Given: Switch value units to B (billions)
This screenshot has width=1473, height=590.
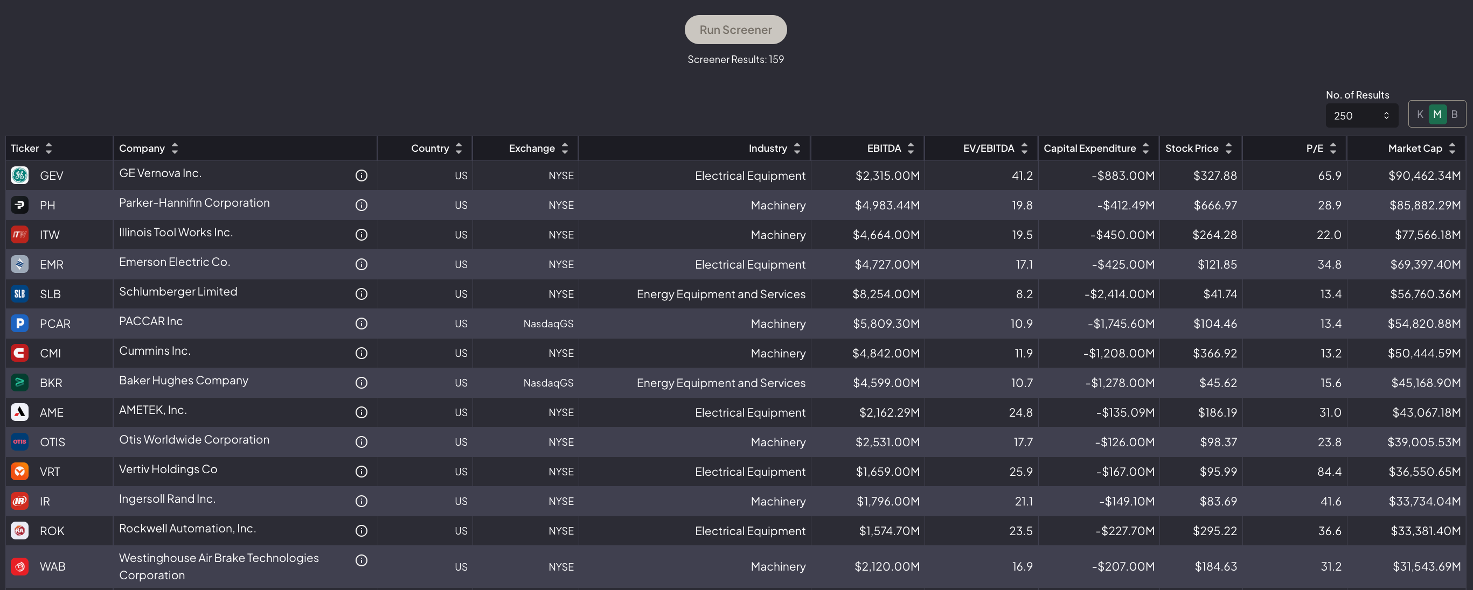Looking at the screenshot, I should pos(1455,114).
